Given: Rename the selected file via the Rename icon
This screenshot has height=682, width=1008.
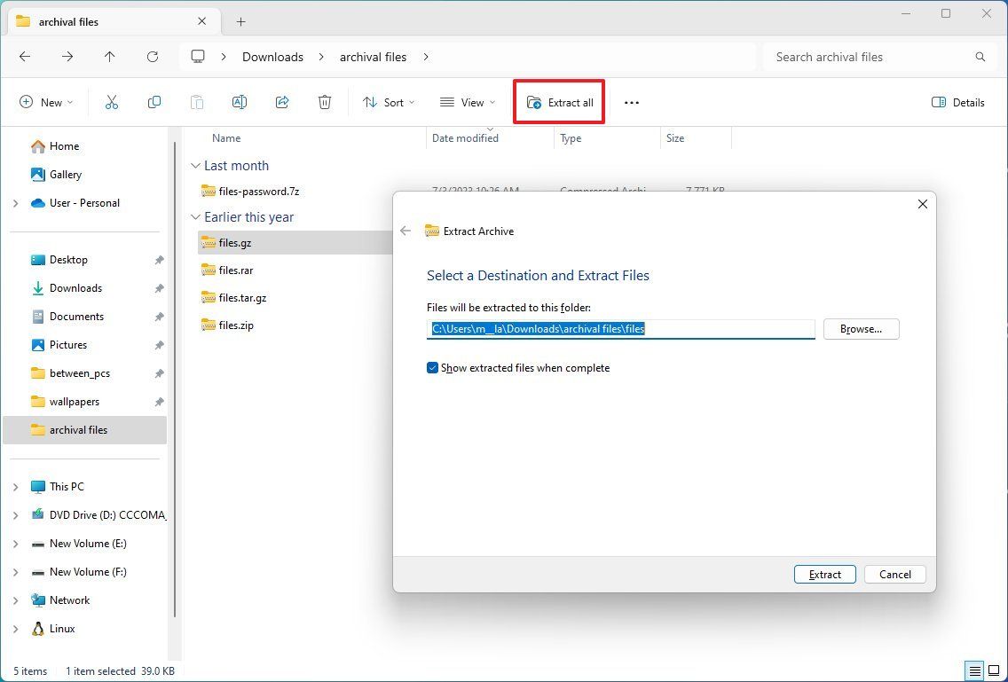Looking at the screenshot, I should pyautogui.click(x=239, y=102).
